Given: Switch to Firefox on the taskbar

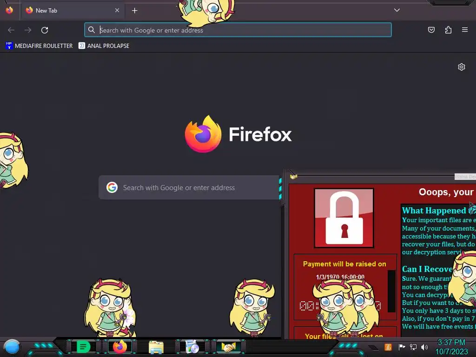Looking at the screenshot, I should (120, 347).
